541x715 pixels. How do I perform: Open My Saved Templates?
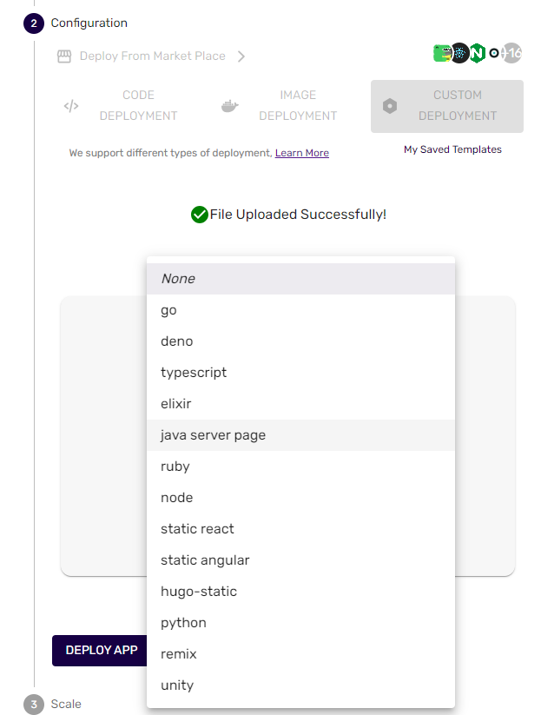pos(452,149)
